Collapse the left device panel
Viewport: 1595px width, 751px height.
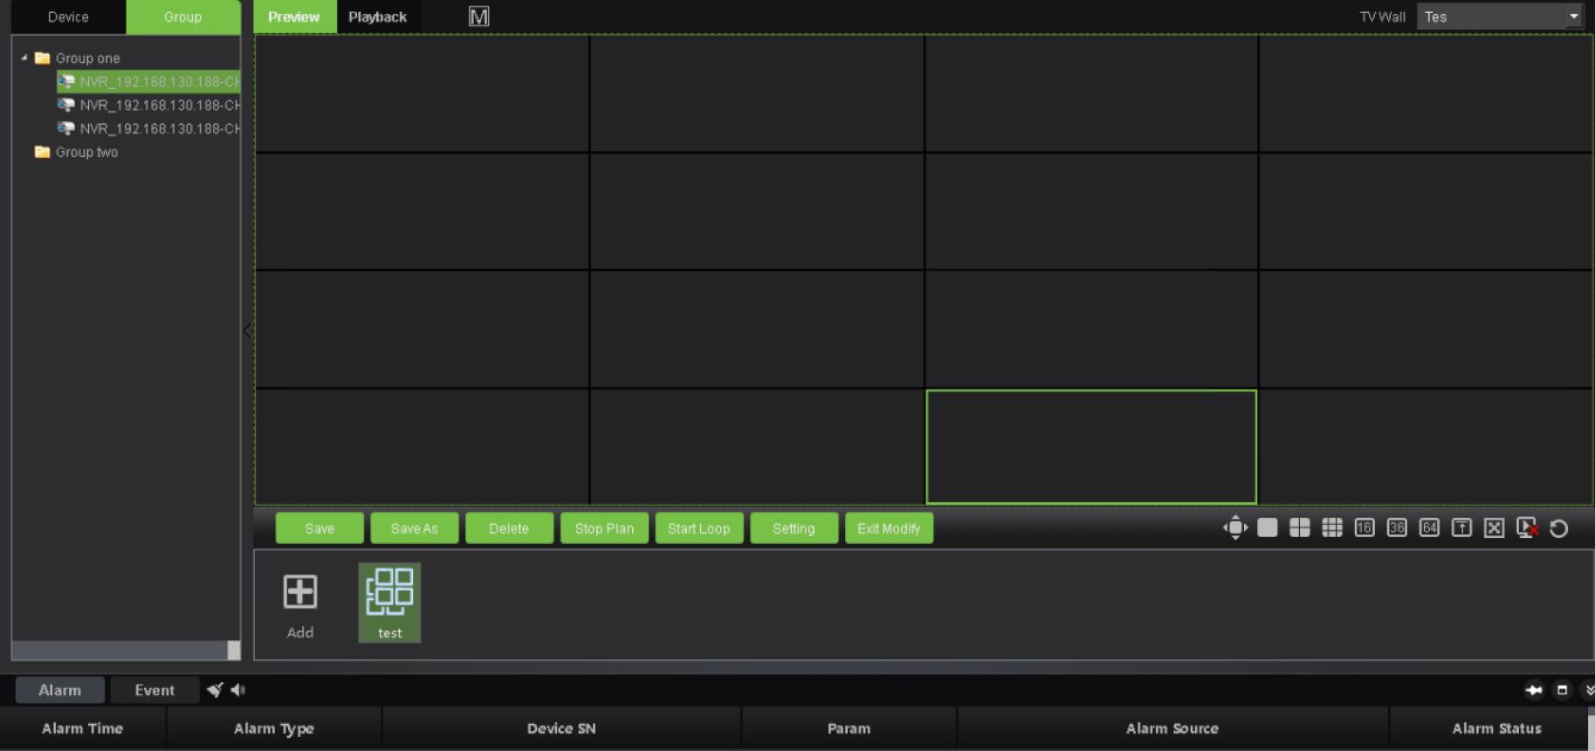[247, 331]
